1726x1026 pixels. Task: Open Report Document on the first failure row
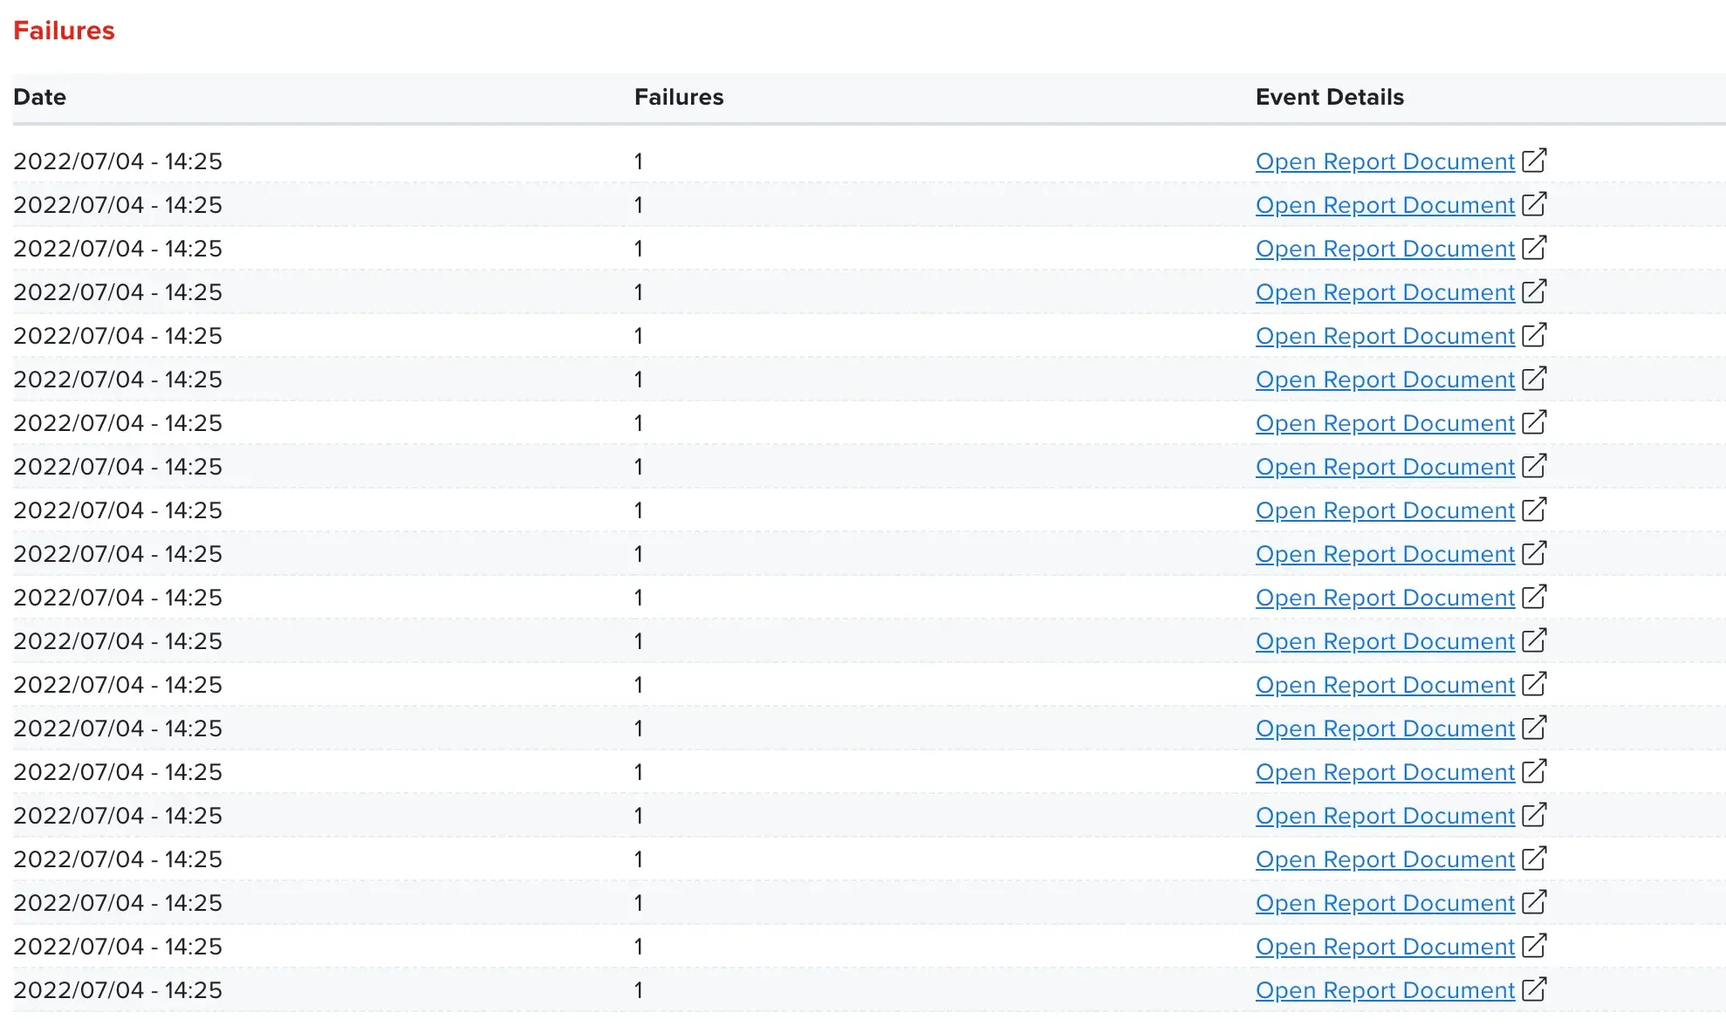point(1384,161)
